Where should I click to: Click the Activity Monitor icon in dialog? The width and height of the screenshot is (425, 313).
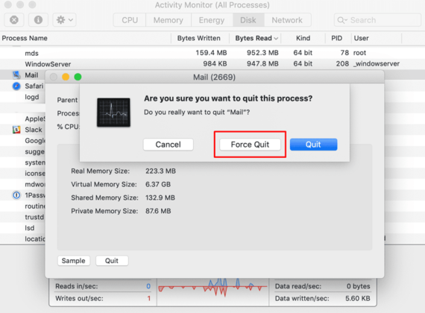tap(113, 113)
